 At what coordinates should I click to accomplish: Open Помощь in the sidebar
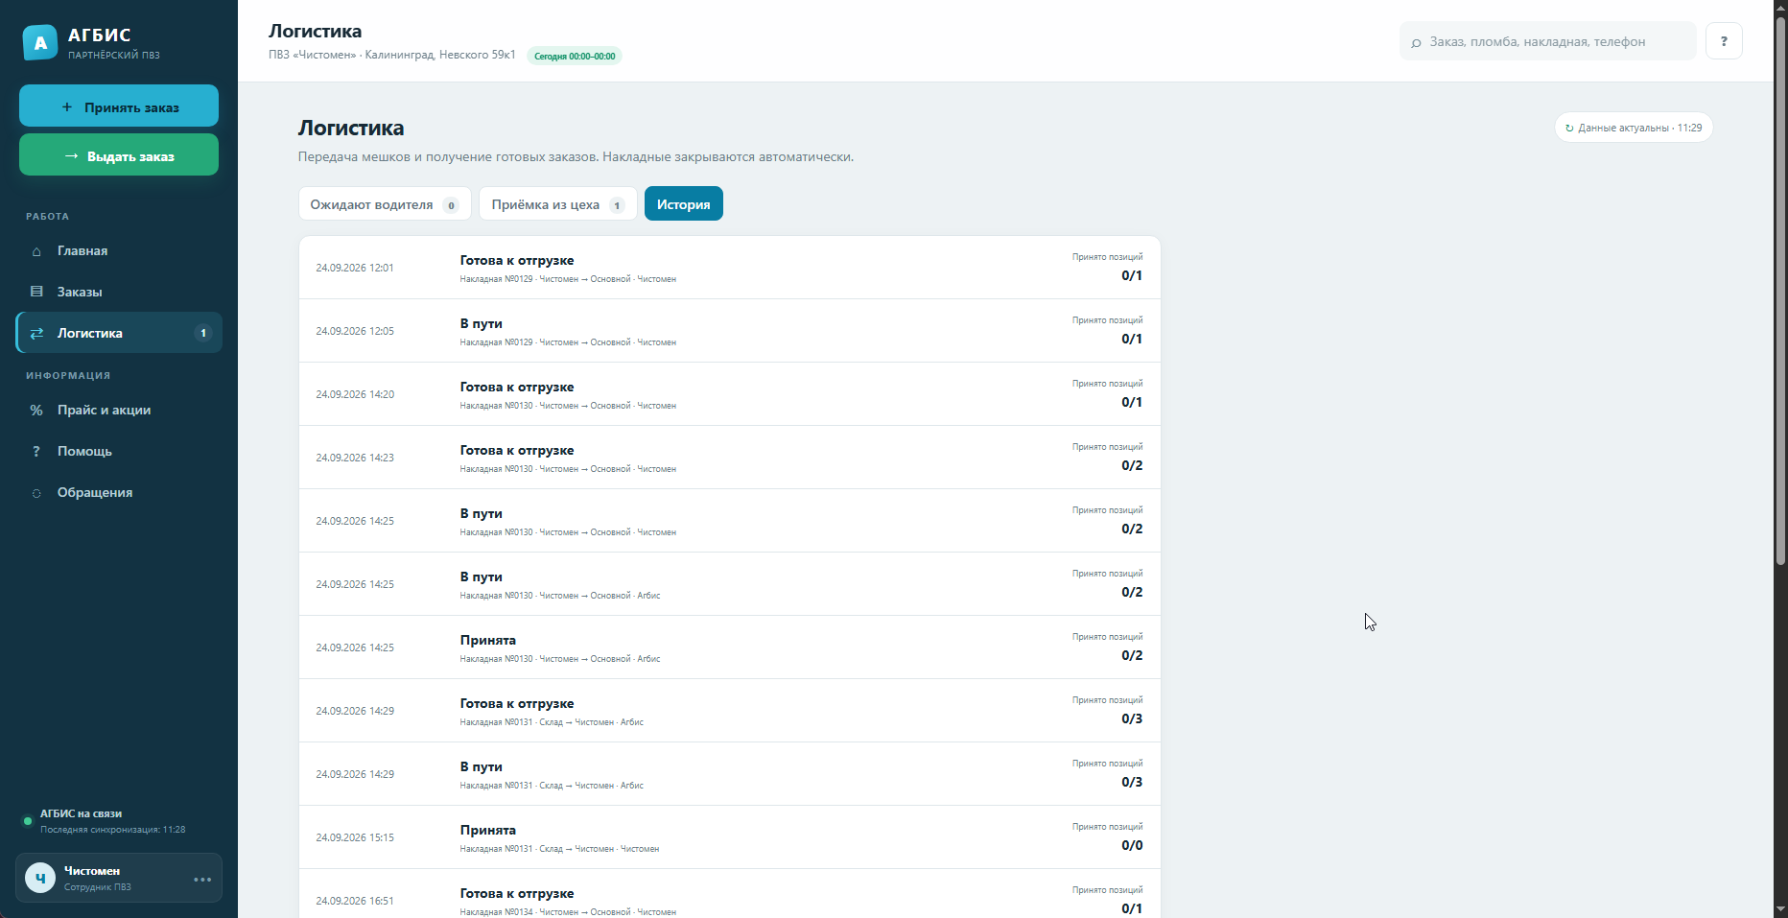pos(119,451)
